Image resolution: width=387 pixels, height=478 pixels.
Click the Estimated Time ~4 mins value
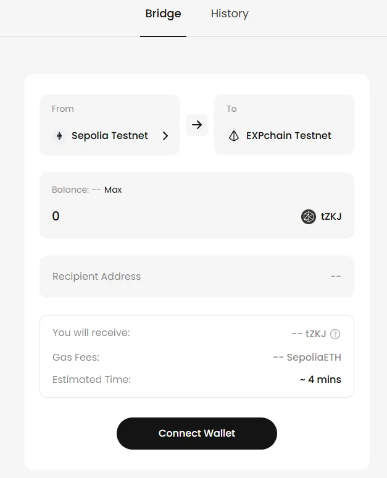coord(320,379)
